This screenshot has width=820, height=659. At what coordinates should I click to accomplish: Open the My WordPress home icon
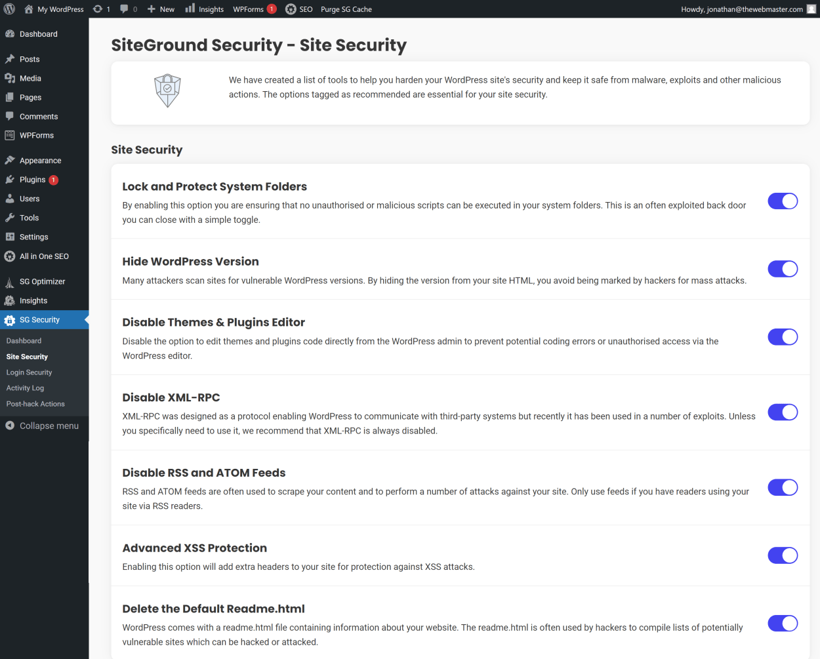click(28, 9)
